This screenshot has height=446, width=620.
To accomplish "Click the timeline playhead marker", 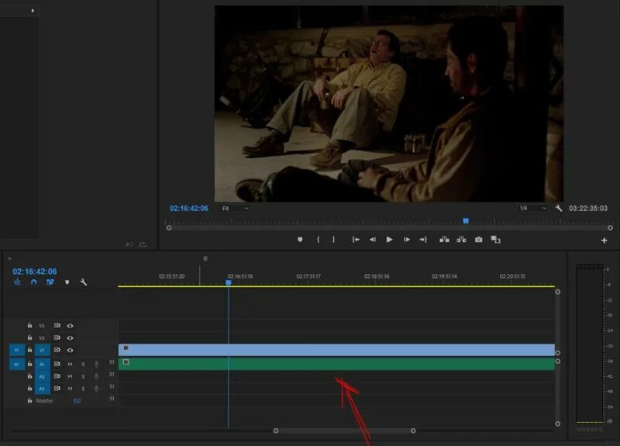I will [229, 282].
